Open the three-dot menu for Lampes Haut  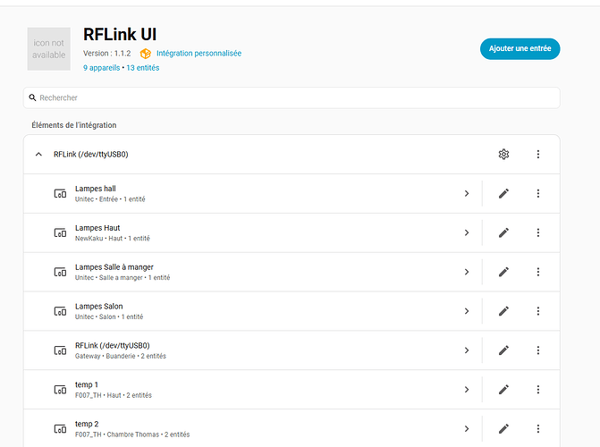538,232
